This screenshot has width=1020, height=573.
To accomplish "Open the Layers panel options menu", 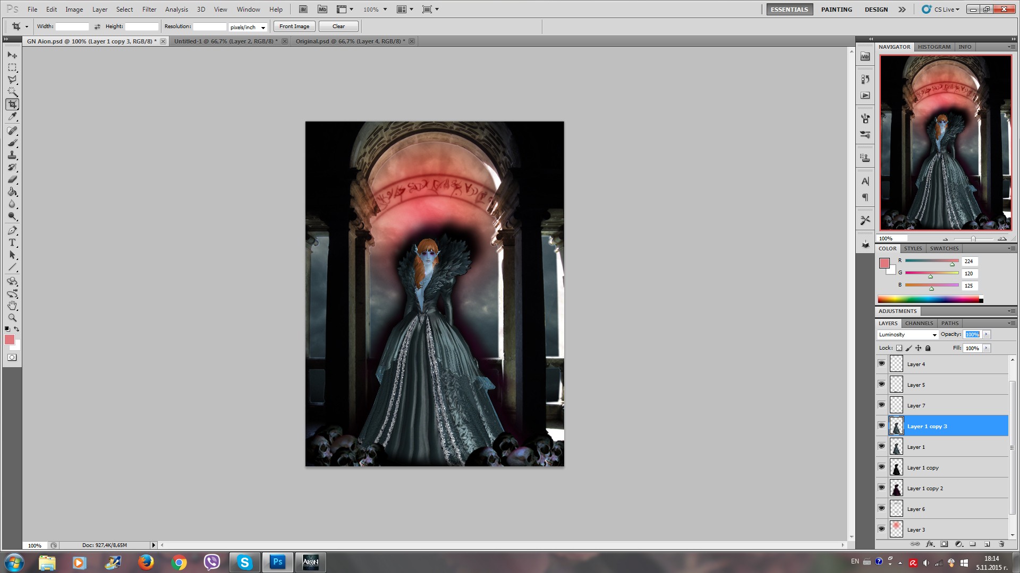I will click(x=1011, y=323).
